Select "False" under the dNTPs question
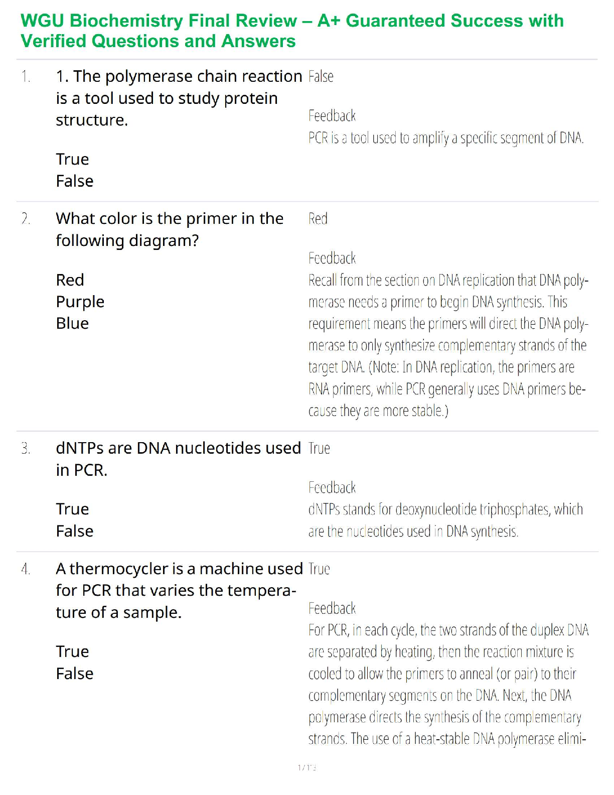 (74, 531)
